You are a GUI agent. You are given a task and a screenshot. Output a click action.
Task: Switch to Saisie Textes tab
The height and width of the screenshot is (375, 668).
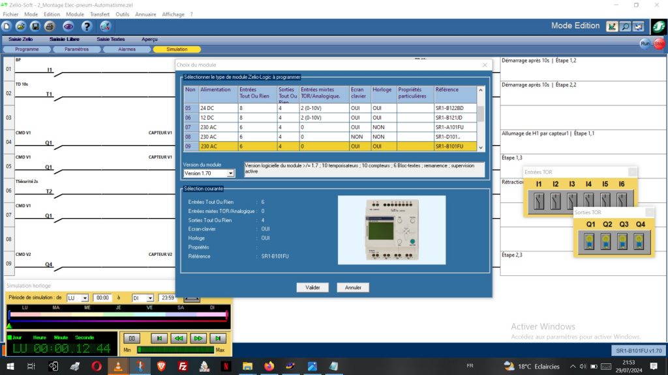click(x=111, y=39)
